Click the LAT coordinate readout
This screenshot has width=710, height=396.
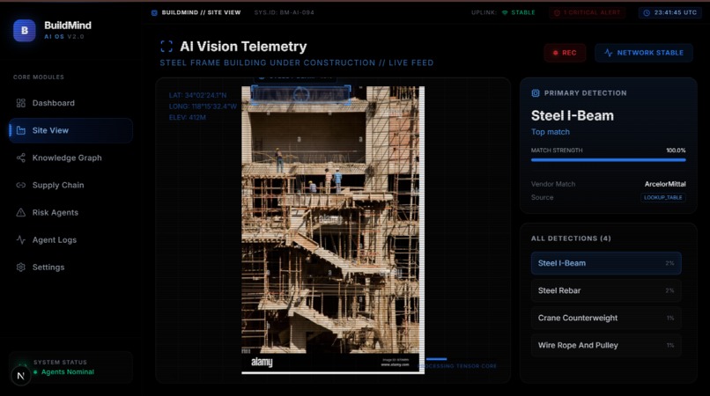[x=197, y=96]
